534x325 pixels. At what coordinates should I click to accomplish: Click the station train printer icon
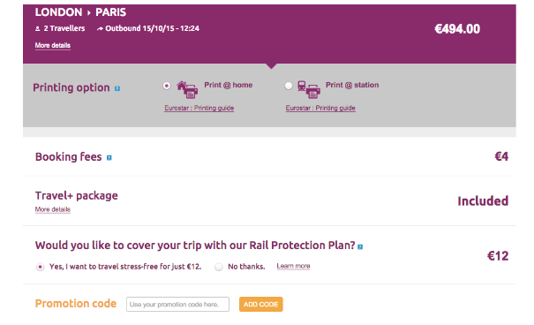coord(309,89)
